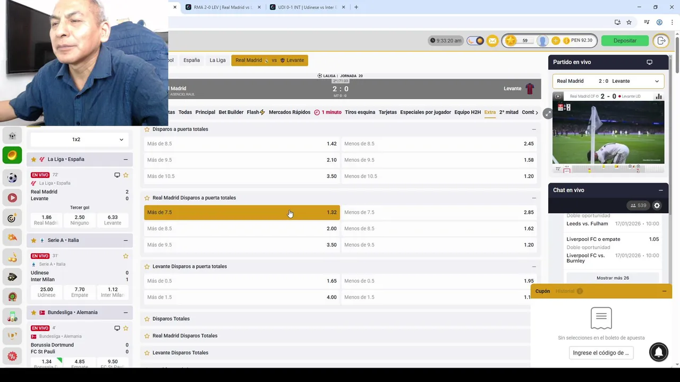Screen dimensions: 680x382
Task: Favorite the Dortmund vs St Pauli match
Action: click(x=126, y=328)
